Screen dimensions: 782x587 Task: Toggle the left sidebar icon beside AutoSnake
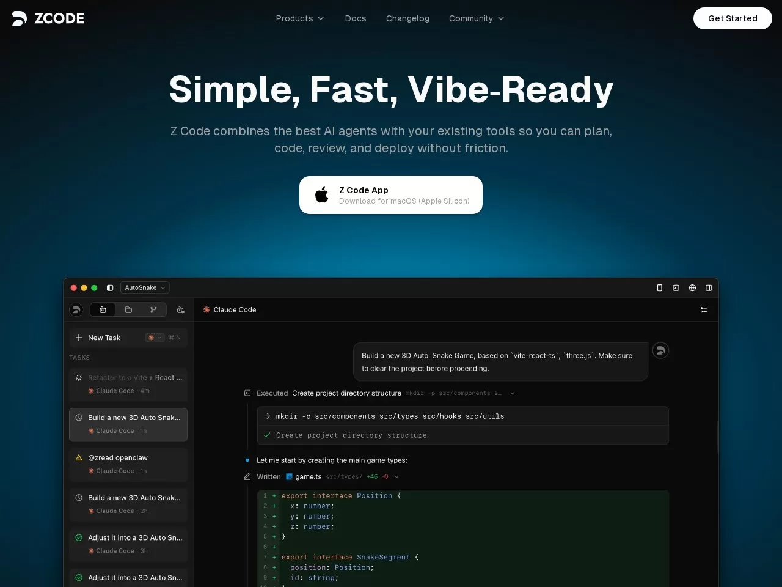110,287
